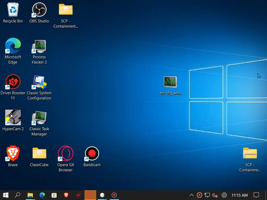The image size is (267, 200).
Task: Open the Windows Start menu
Action: pos(6,195)
